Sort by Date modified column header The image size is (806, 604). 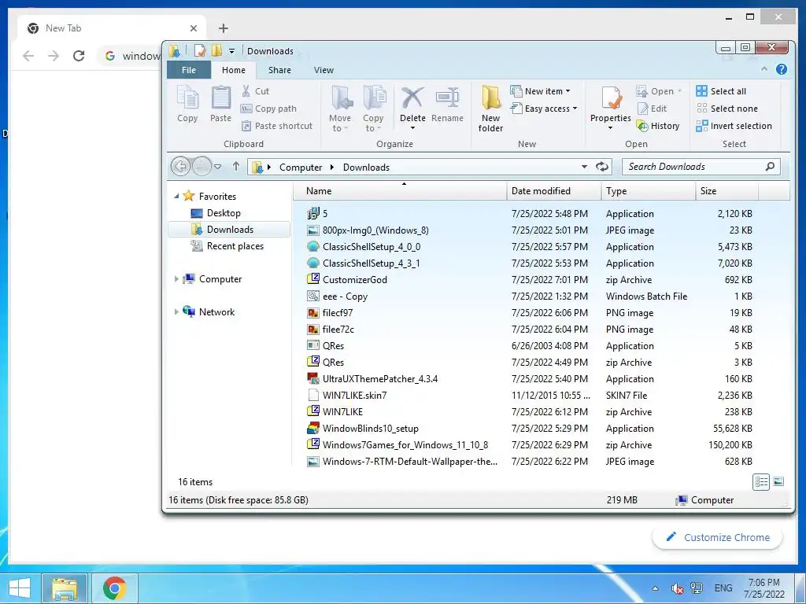(553, 191)
